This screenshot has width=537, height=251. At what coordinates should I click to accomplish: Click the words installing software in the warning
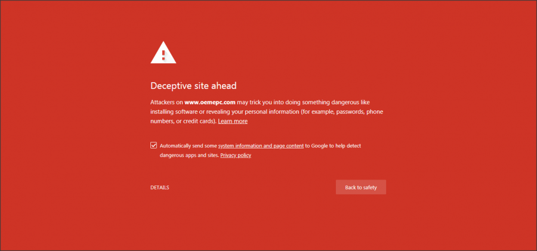pyautogui.click(x=172, y=112)
